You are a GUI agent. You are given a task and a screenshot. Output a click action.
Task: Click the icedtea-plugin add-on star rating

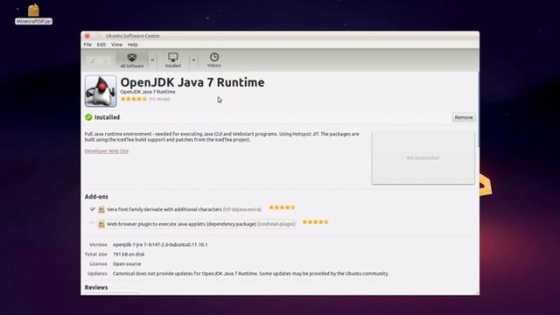(x=315, y=222)
